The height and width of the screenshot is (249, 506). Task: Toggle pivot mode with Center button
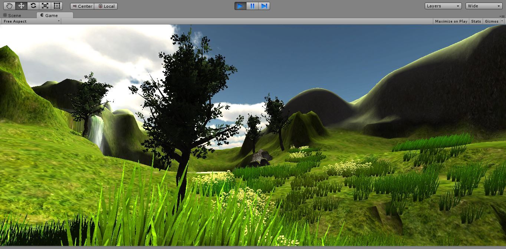click(82, 6)
